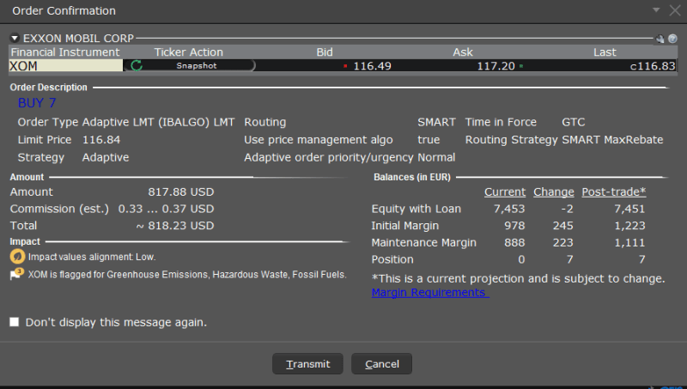Refresh the XOM snapshot quote icon
687x389 pixels.
tap(137, 66)
